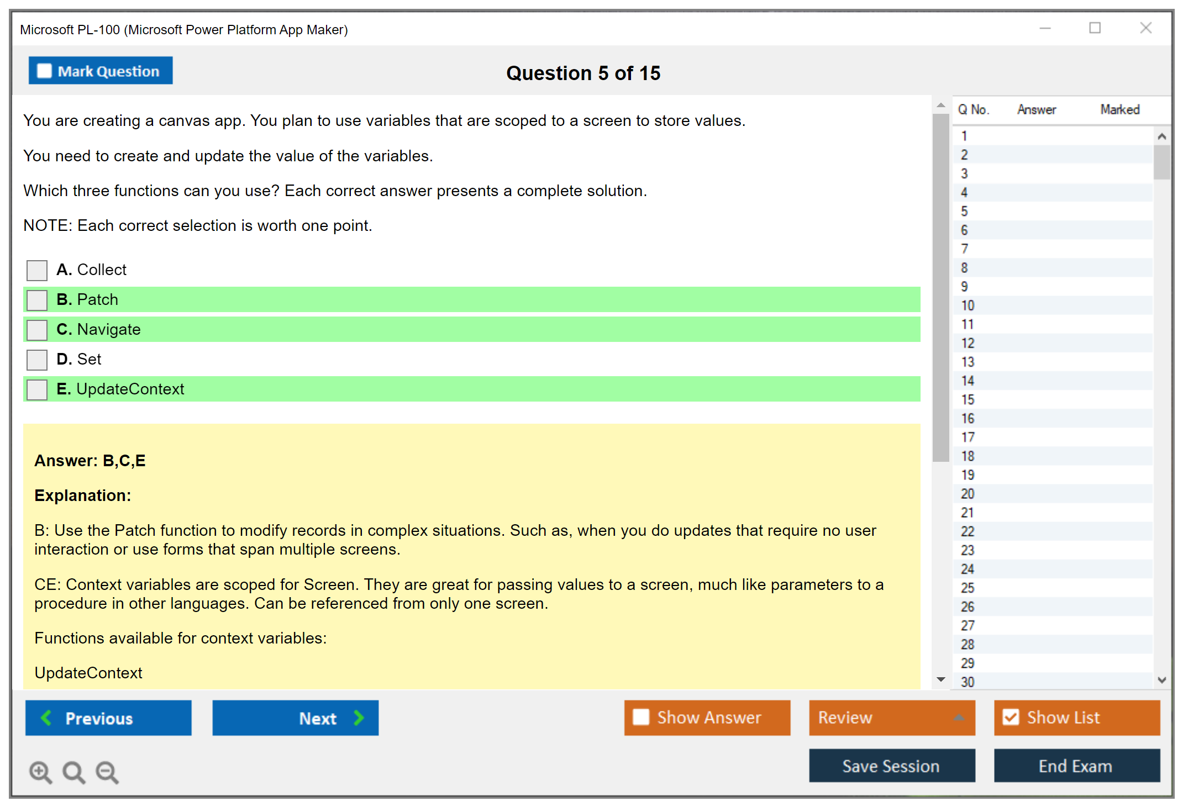Click the zoom out magnifier icon

107,772
